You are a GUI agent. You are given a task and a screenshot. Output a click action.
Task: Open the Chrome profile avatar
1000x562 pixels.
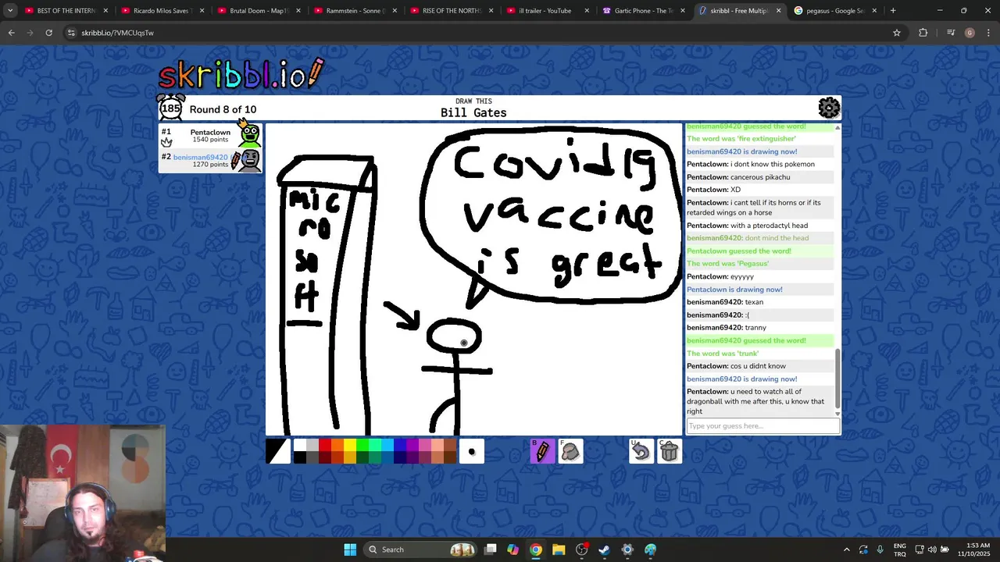[x=970, y=33]
